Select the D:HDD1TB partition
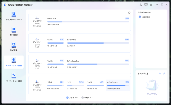 click(88, 22)
